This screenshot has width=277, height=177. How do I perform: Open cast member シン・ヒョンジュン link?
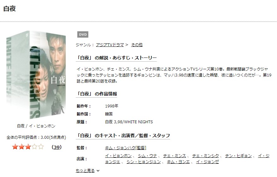click(144, 162)
